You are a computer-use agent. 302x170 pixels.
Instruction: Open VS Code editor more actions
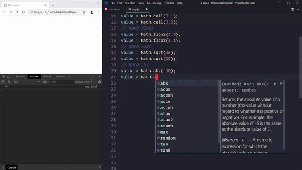pos(299,9)
